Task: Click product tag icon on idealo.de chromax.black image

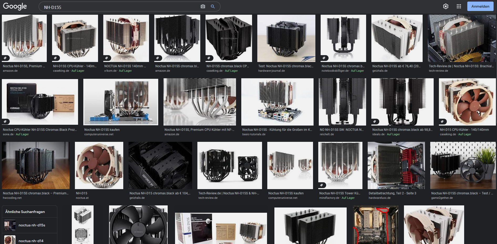Action: pos(375,122)
